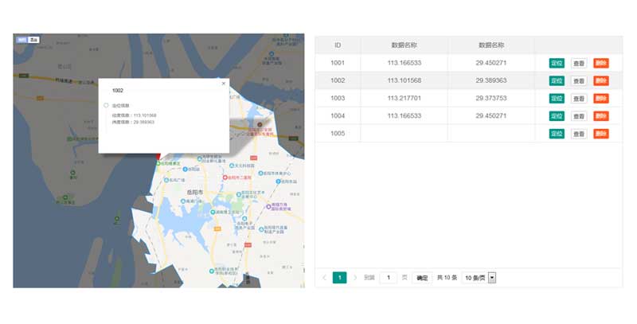Image resolution: width=637 pixels, height=324 pixels.
Task: Close the 1002 map info popup
Action: tap(223, 83)
